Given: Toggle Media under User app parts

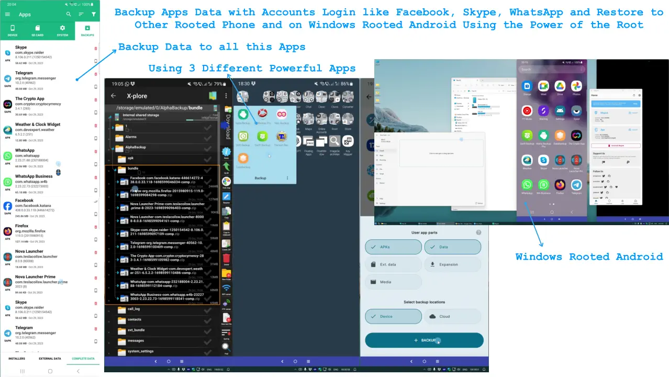Looking at the screenshot, I should click(x=393, y=282).
